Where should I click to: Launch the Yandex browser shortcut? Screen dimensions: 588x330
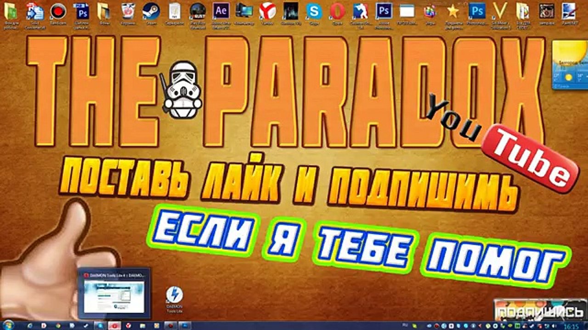pos(268,13)
